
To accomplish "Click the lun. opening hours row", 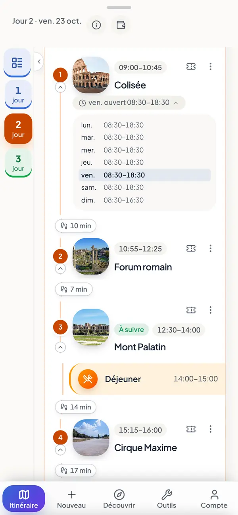I will 144,125.
